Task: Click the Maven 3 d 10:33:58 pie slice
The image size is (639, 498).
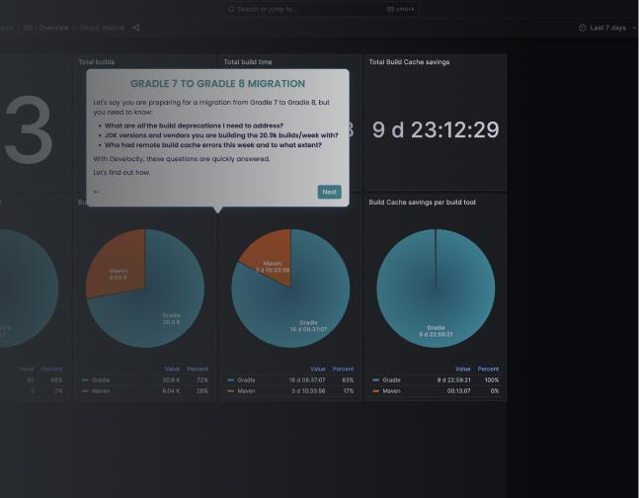Action: pos(273,261)
